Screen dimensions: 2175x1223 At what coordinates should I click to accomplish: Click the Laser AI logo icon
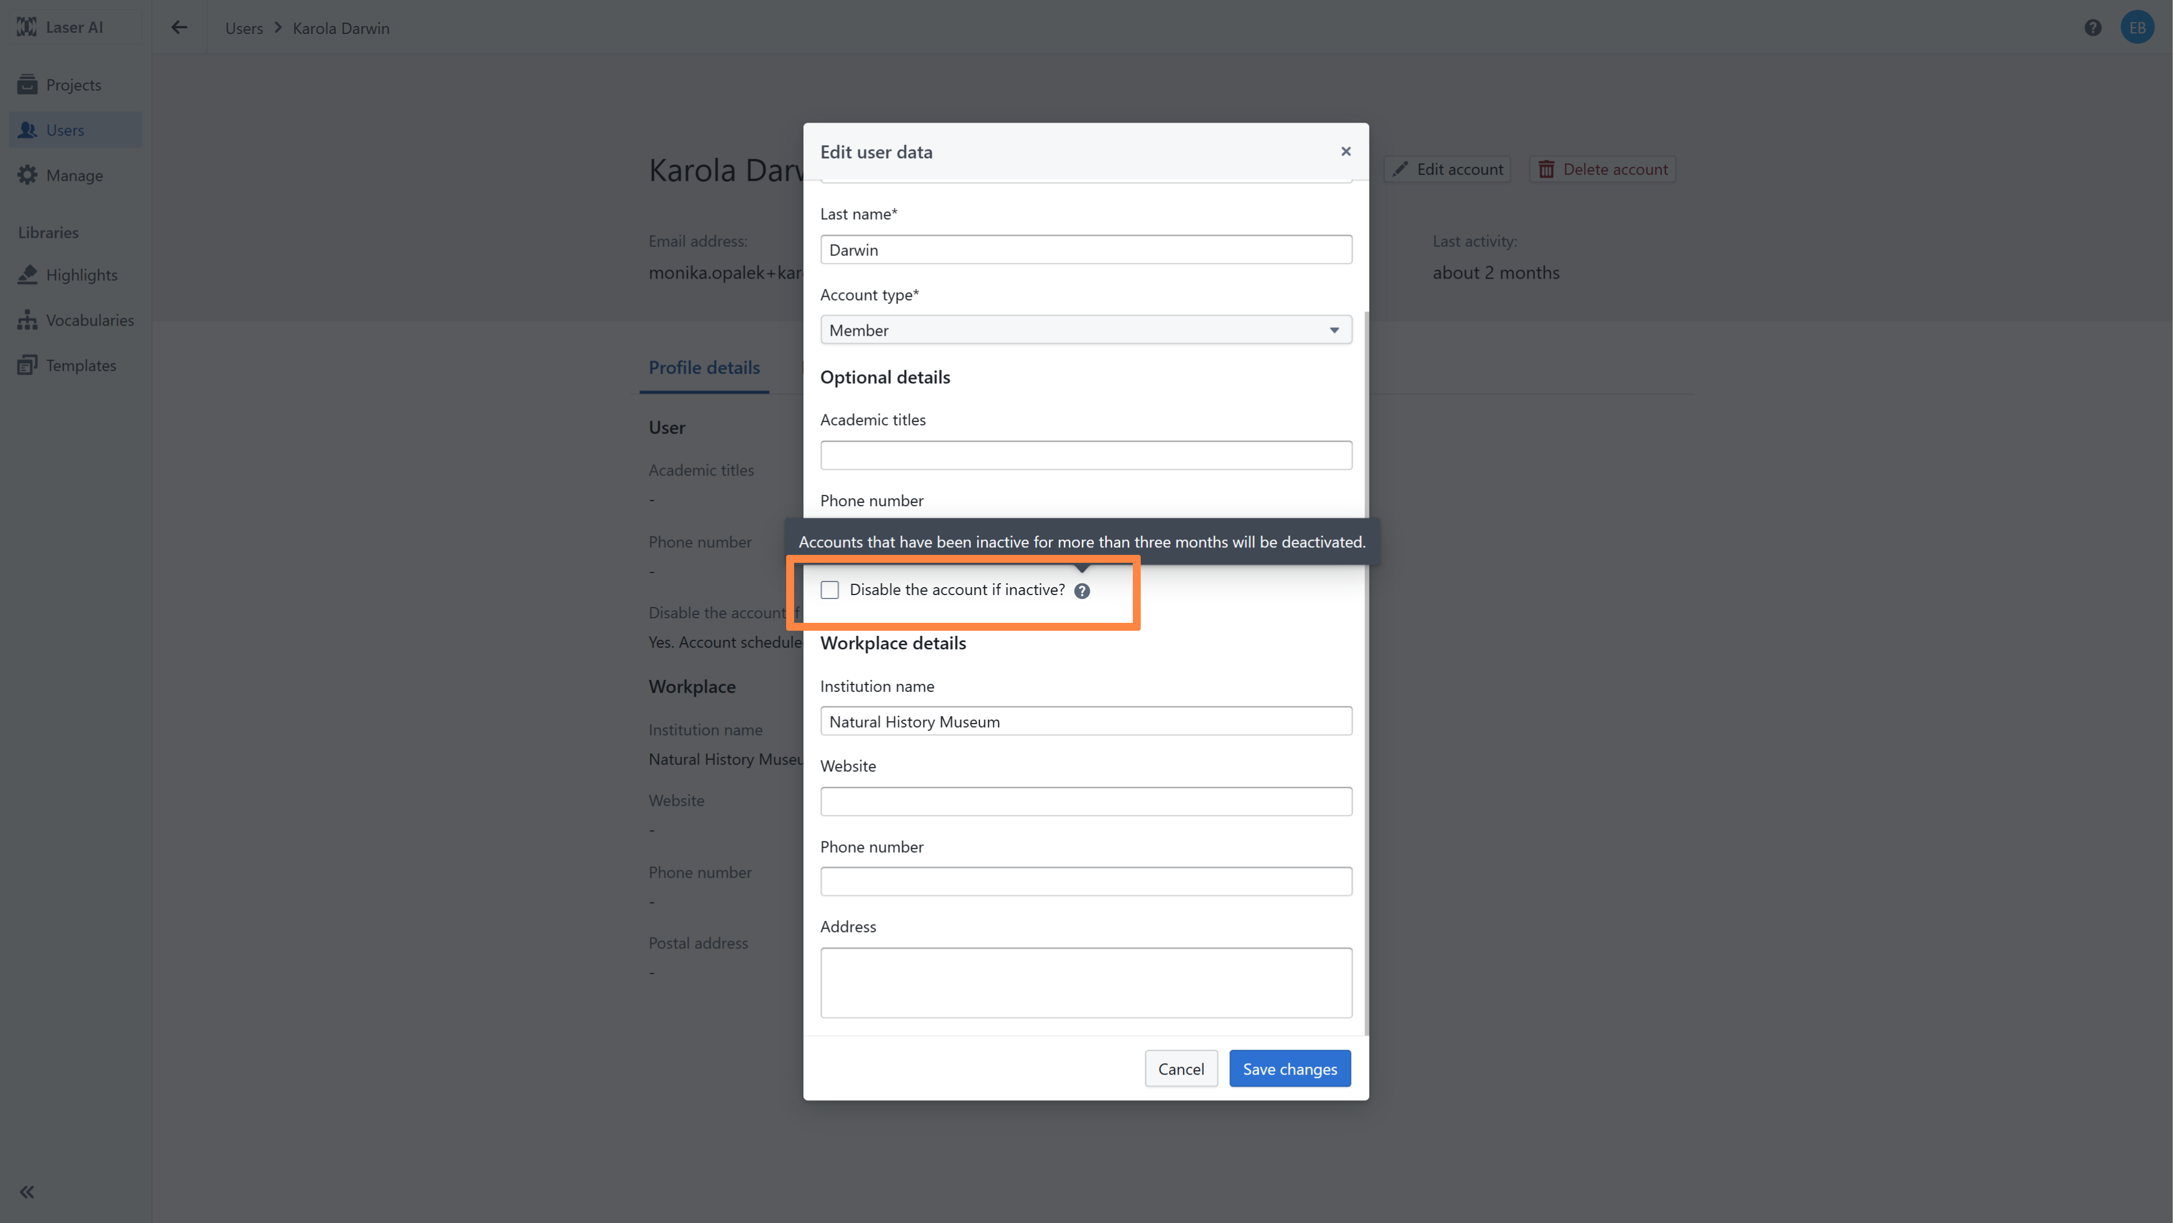(27, 27)
